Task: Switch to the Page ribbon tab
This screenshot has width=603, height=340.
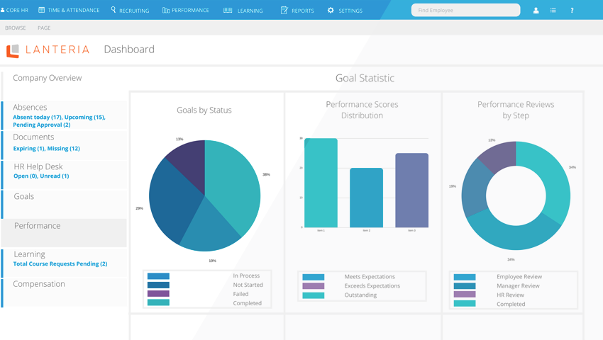Action: [44, 28]
